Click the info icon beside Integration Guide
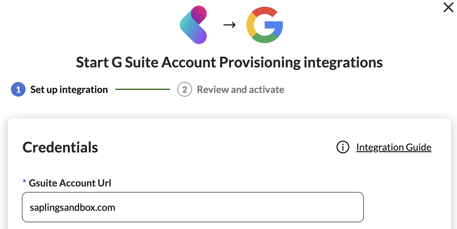 tap(343, 147)
